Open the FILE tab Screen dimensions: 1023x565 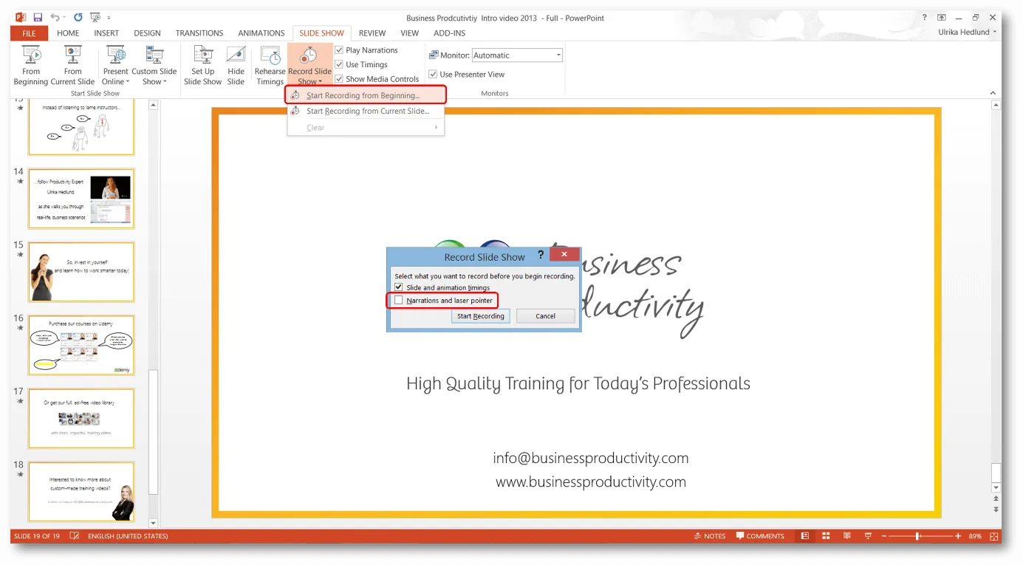point(29,33)
